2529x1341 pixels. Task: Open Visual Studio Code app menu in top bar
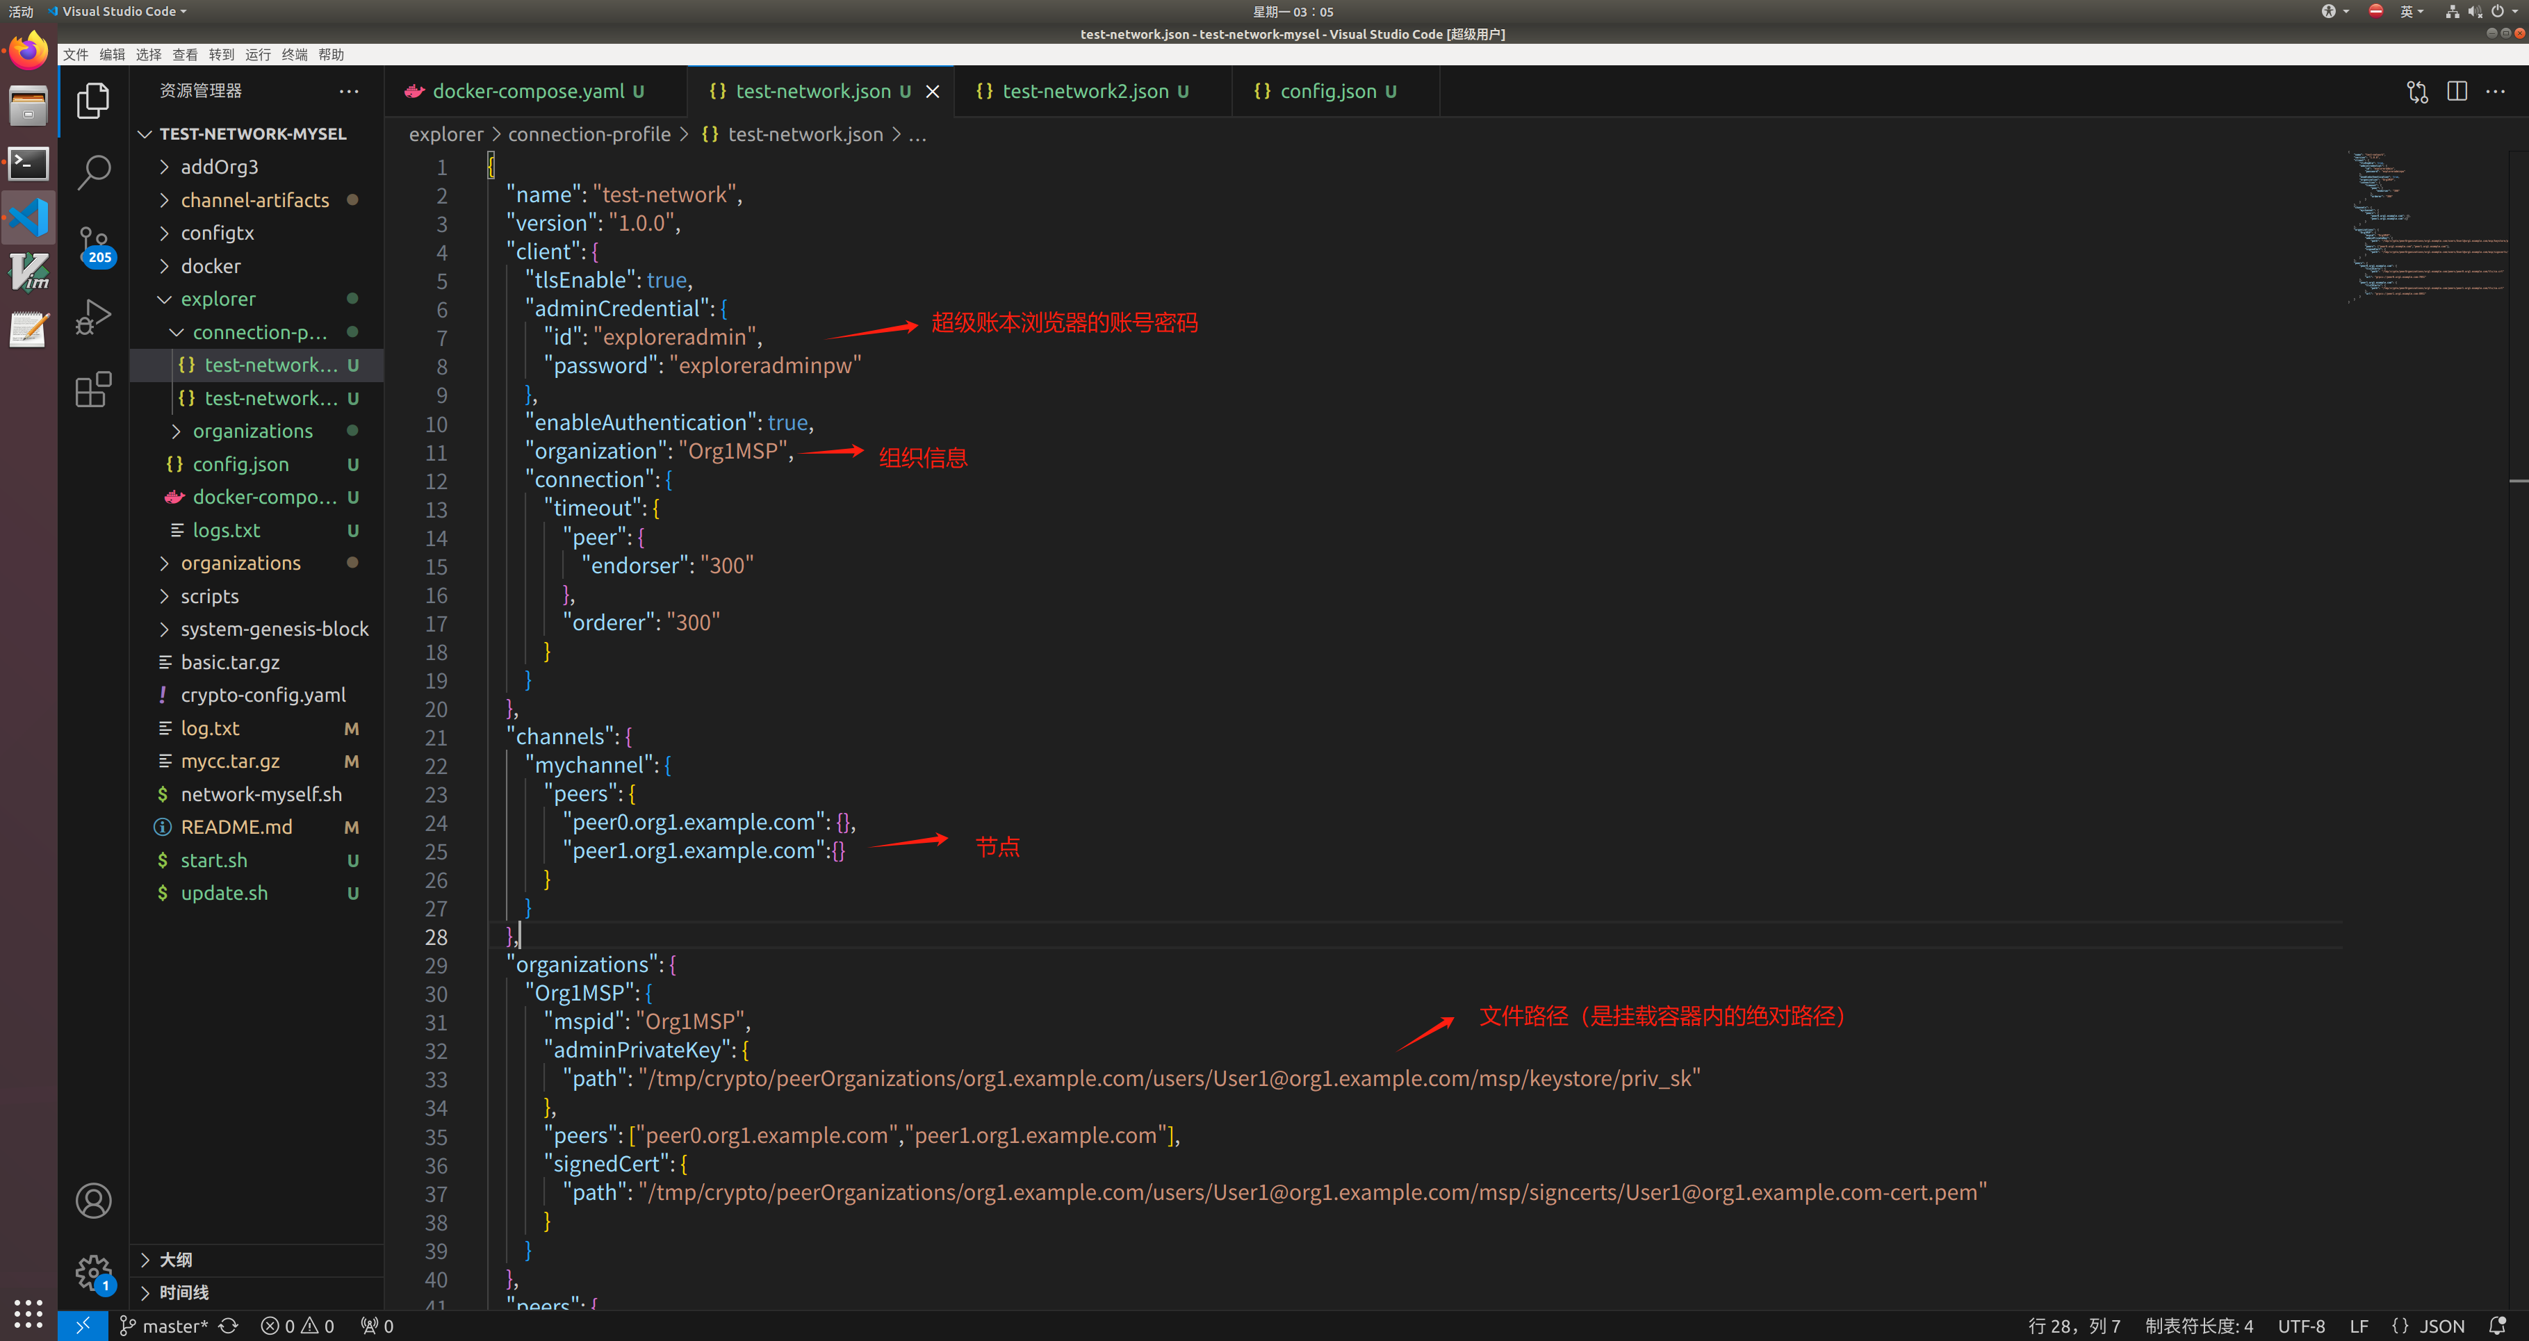click(118, 11)
